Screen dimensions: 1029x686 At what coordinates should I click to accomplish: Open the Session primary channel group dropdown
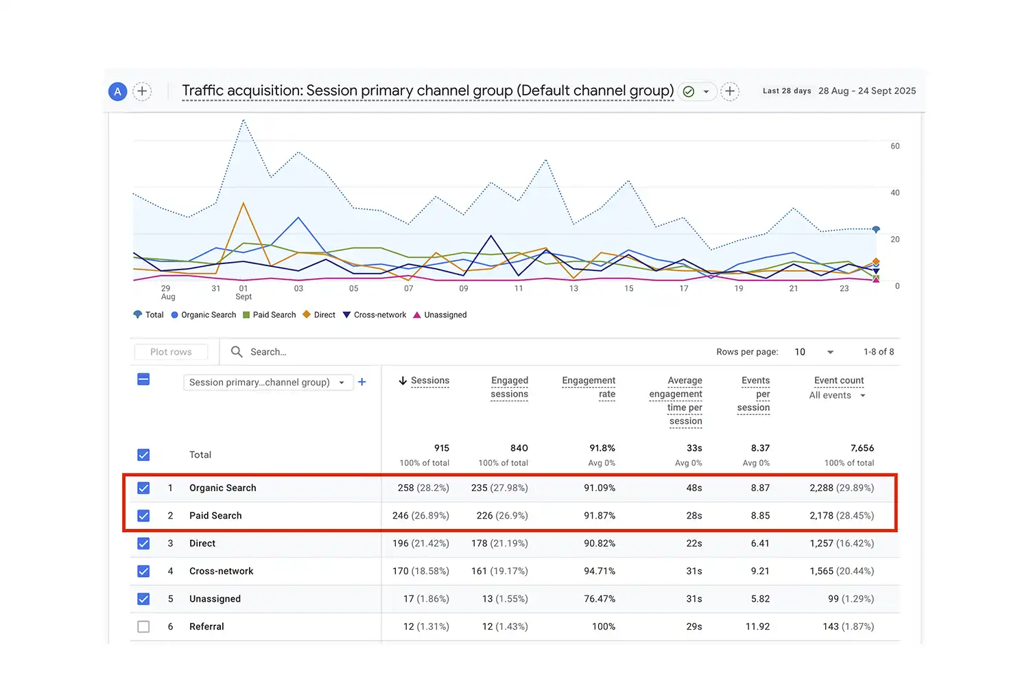268,382
